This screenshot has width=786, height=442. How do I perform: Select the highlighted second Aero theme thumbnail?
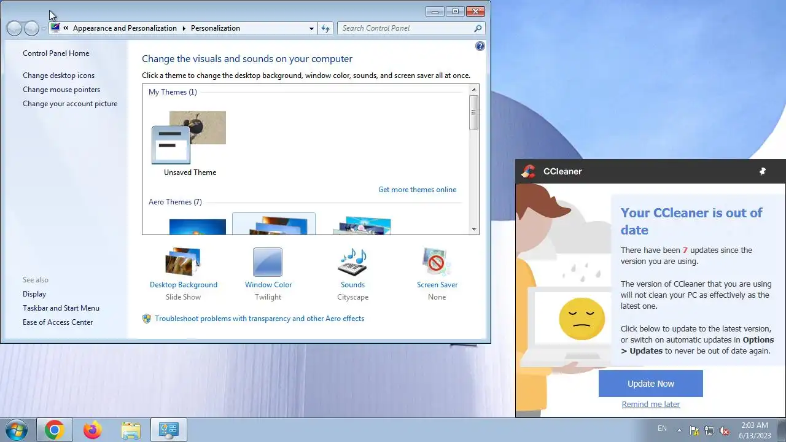[274, 224]
